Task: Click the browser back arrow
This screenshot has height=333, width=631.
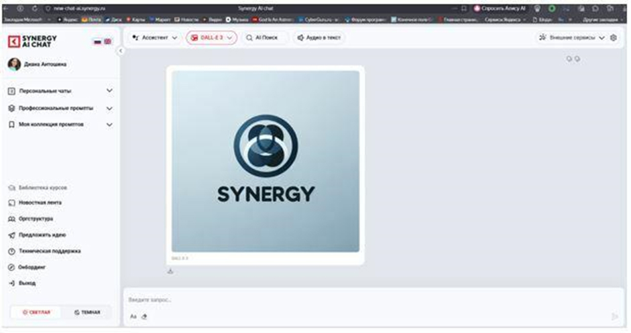Action: [6, 8]
